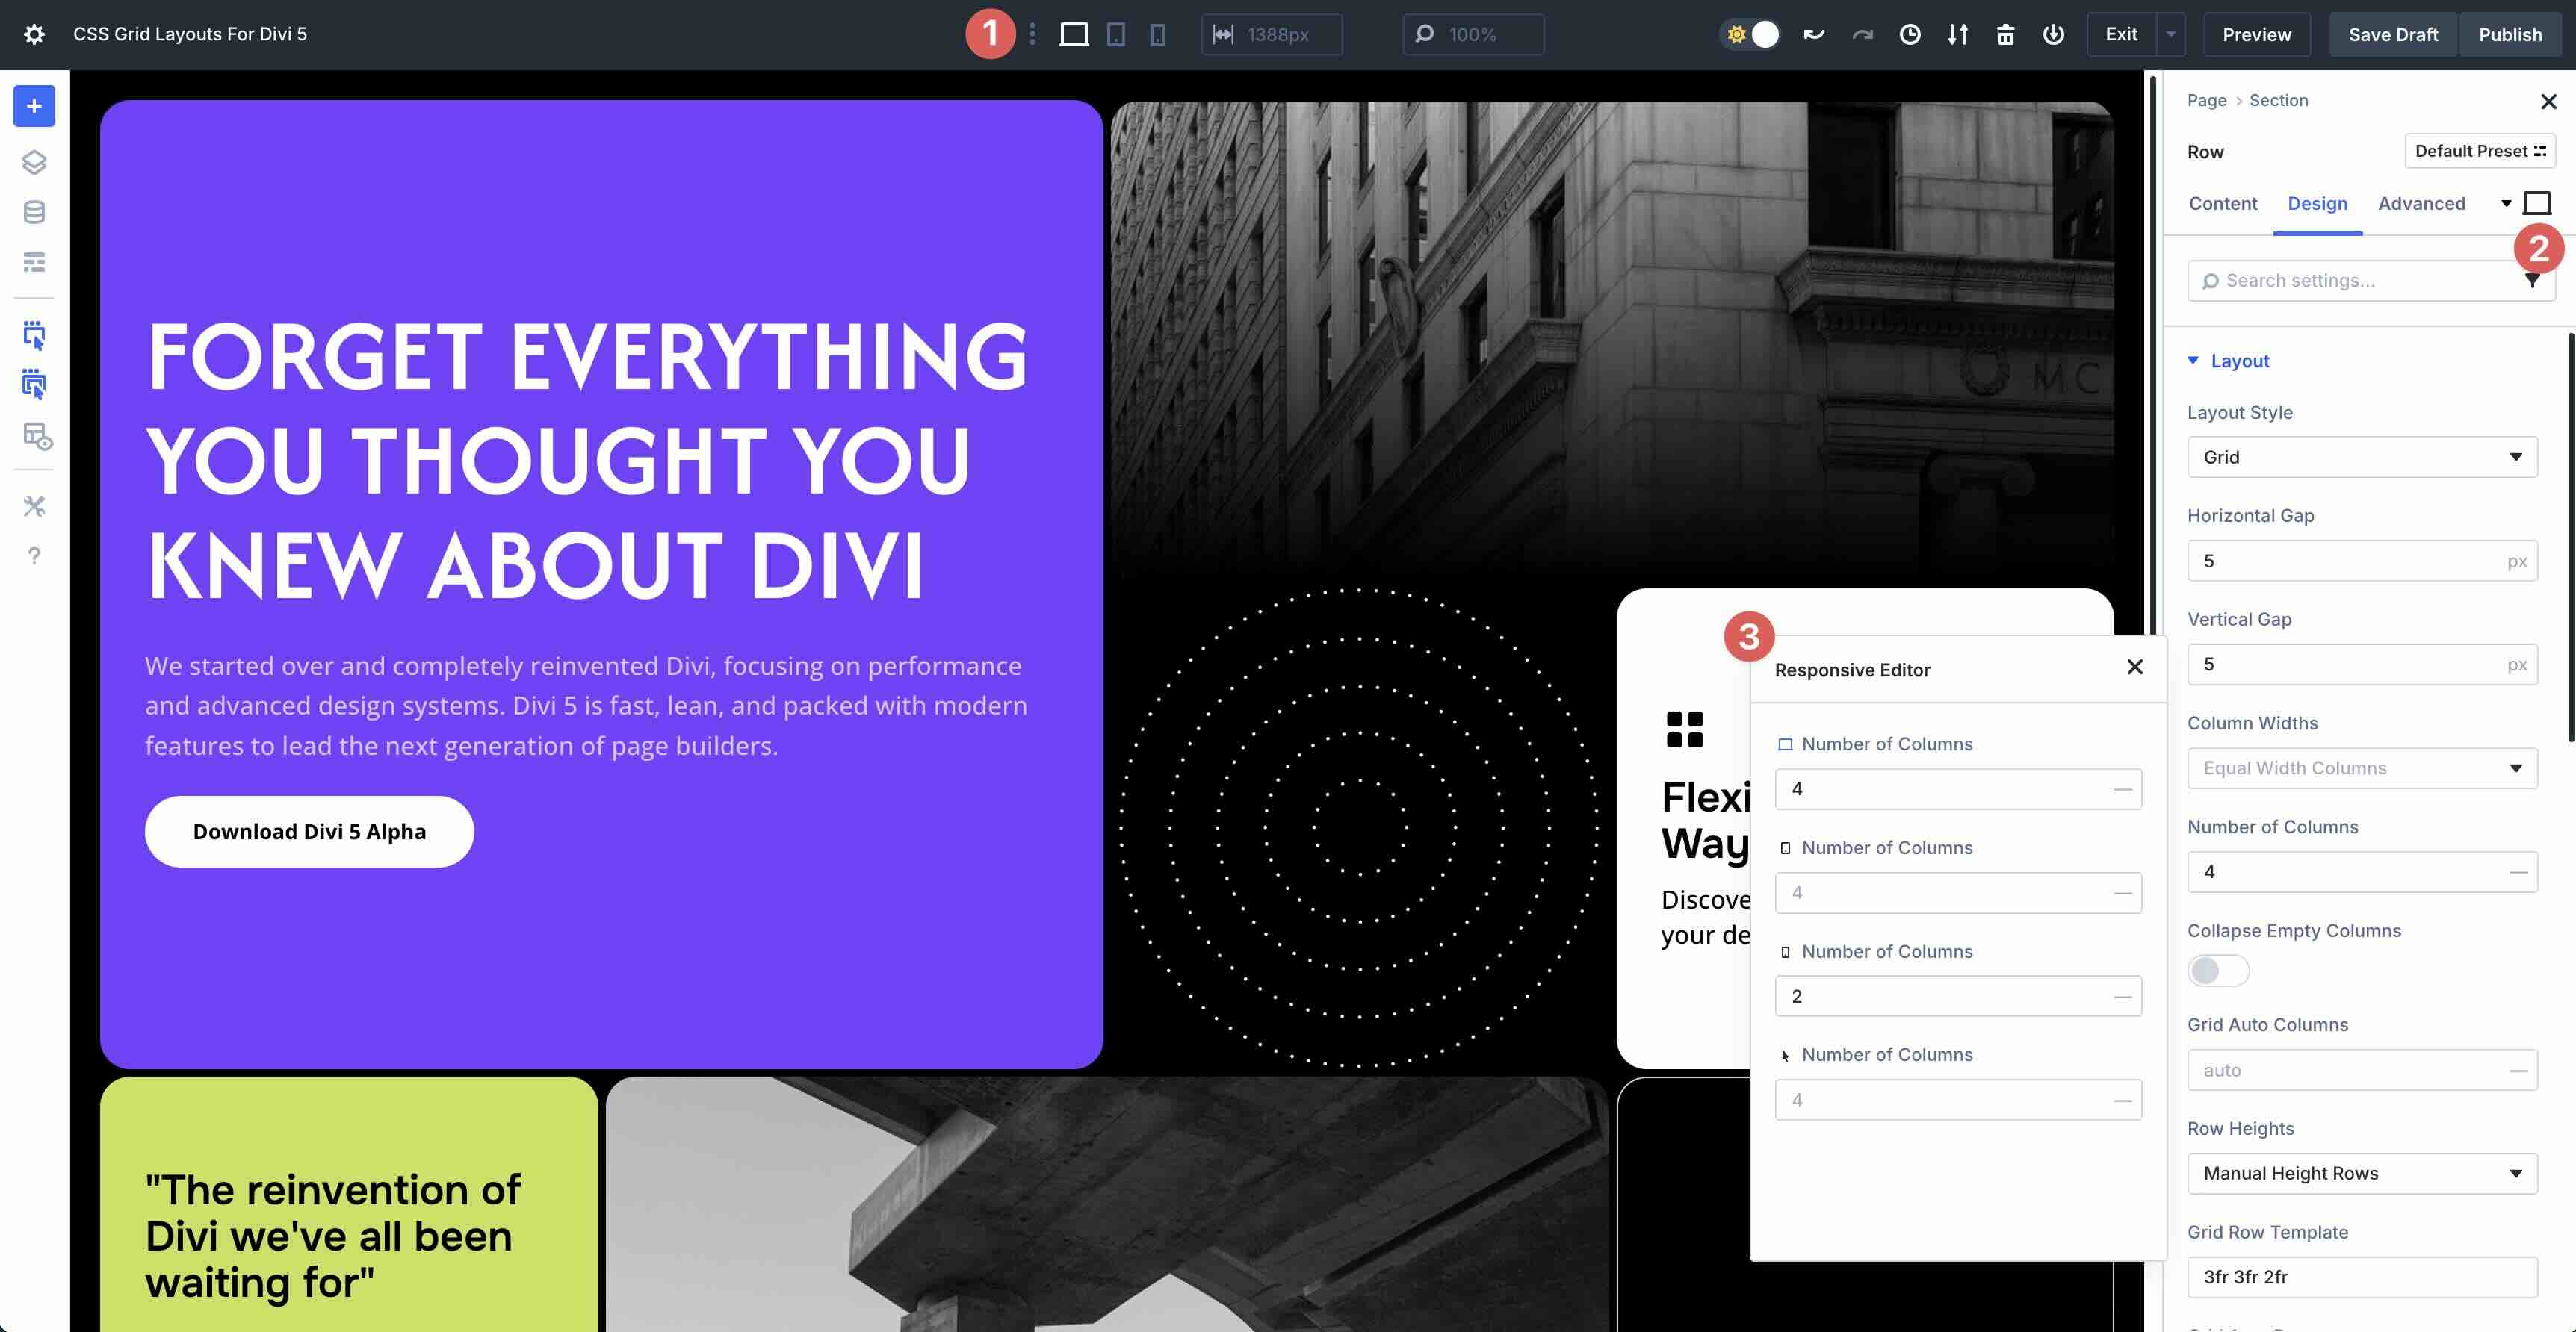The height and width of the screenshot is (1332, 2576).
Task: Open the editing history clock icon
Action: (x=1910, y=34)
